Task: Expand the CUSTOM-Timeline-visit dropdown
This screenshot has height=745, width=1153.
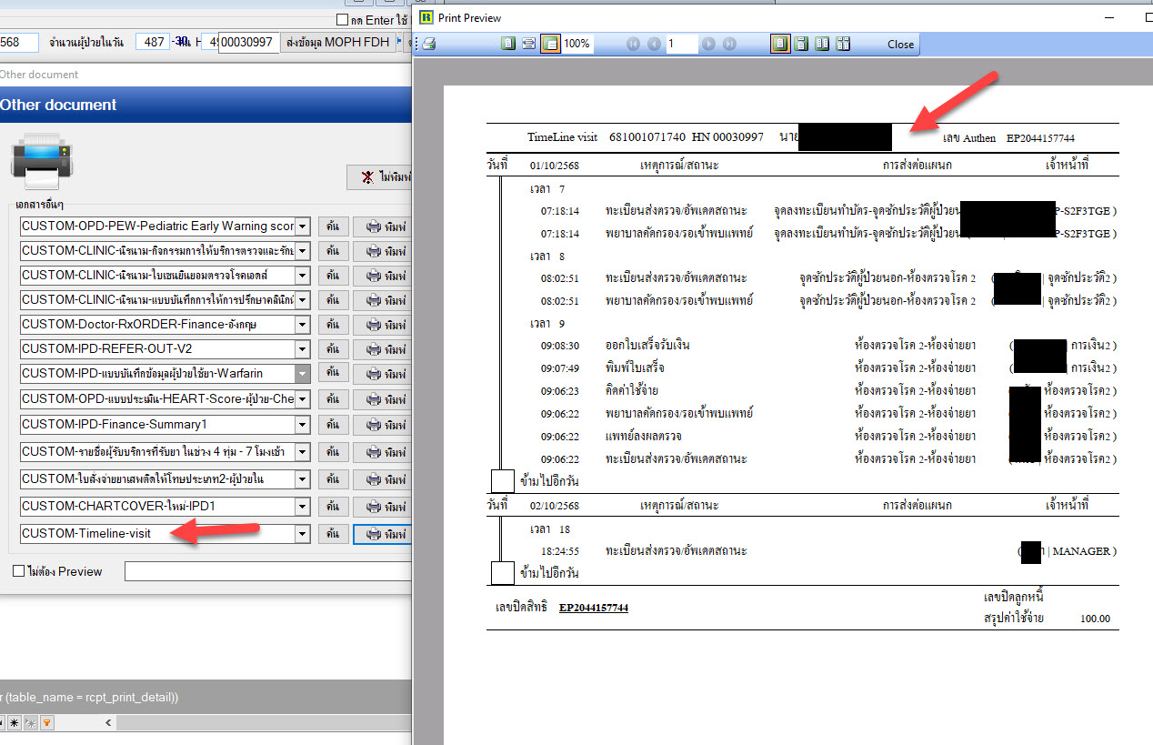Action: click(x=302, y=534)
